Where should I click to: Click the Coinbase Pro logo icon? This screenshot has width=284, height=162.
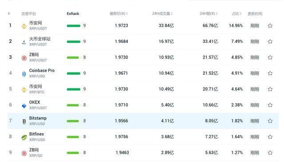(24, 74)
